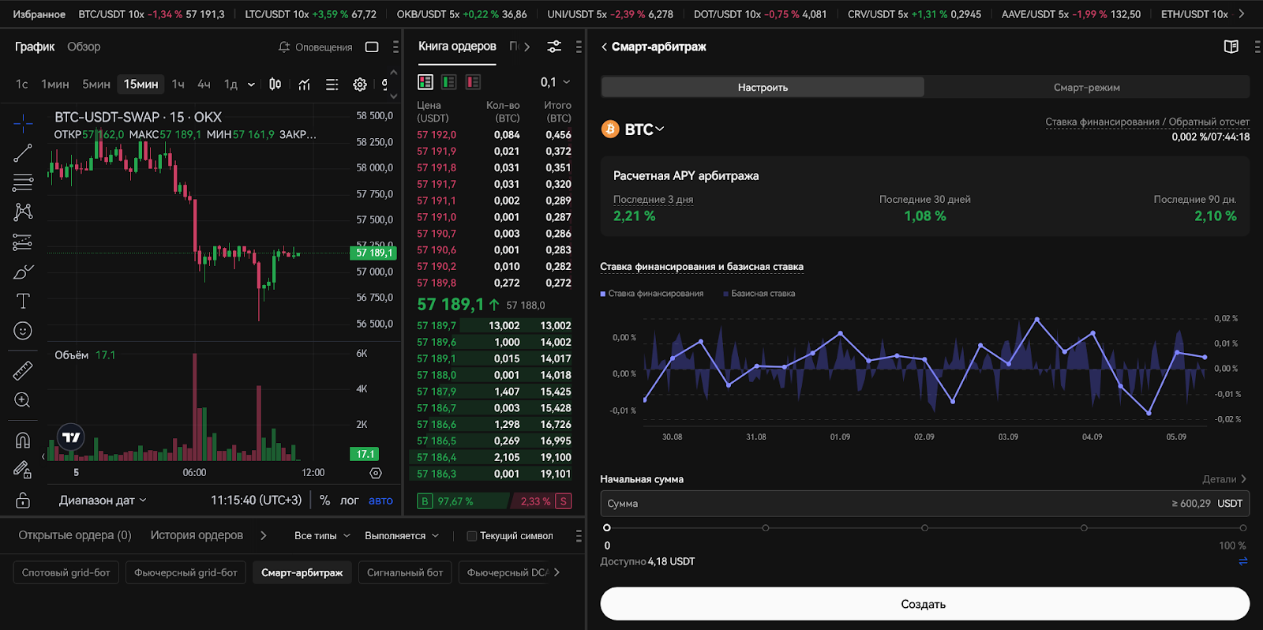Open order book filter settings

554,47
